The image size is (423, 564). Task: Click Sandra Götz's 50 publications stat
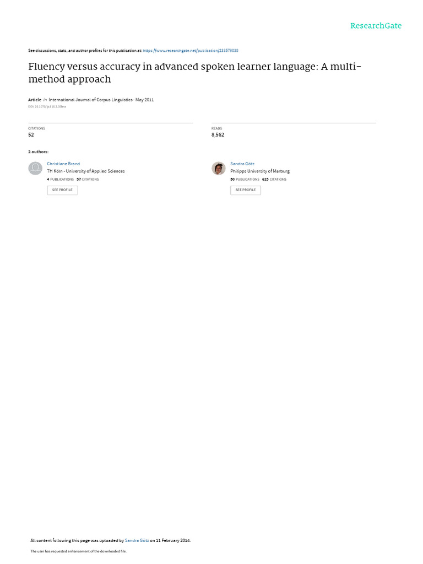coord(245,179)
